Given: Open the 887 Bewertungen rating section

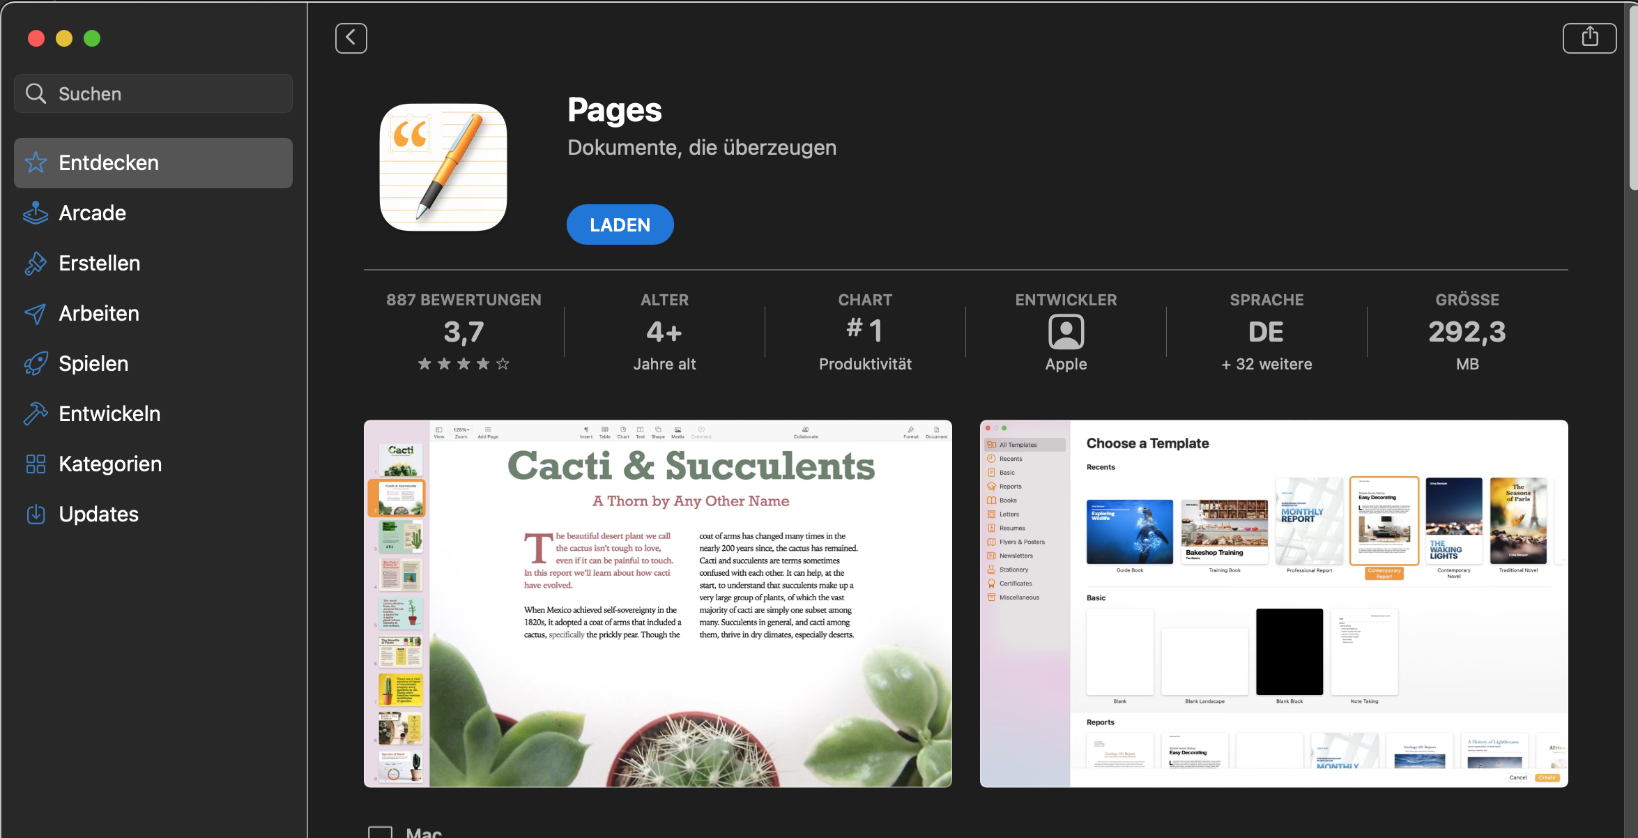Looking at the screenshot, I should click(x=464, y=332).
